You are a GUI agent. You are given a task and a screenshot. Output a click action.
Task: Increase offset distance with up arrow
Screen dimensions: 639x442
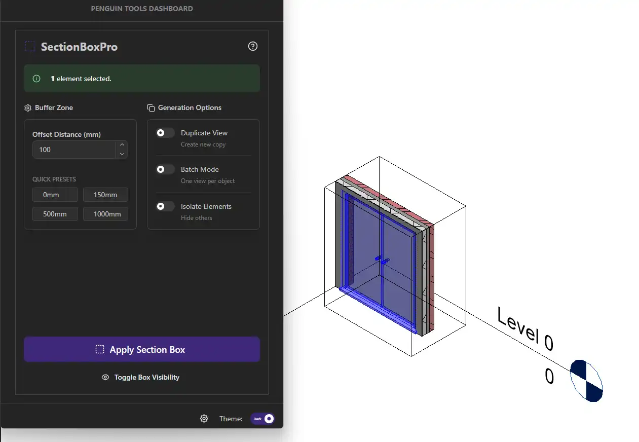pos(122,145)
